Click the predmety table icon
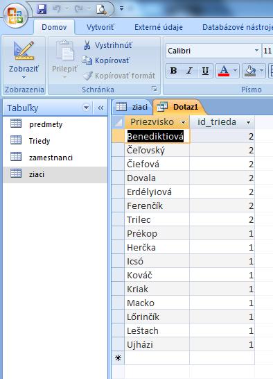Image resolution: width=273 pixels, height=379 pixels. [16, 124]
